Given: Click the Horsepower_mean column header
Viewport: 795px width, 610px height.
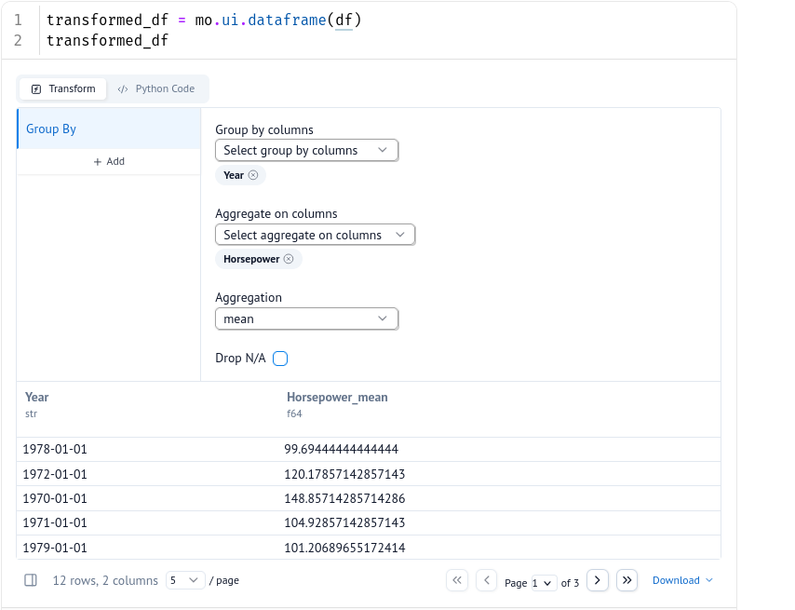Looking at the screenshot, I should pyautogui.click(x=337, y=398).
